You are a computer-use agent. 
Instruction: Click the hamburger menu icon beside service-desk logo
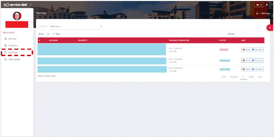(31, 5)
